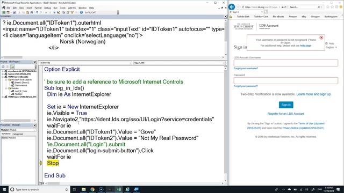Open the VBA Help question-mark icon
This screenshot has height=193, width=344.
coord(81,12)
